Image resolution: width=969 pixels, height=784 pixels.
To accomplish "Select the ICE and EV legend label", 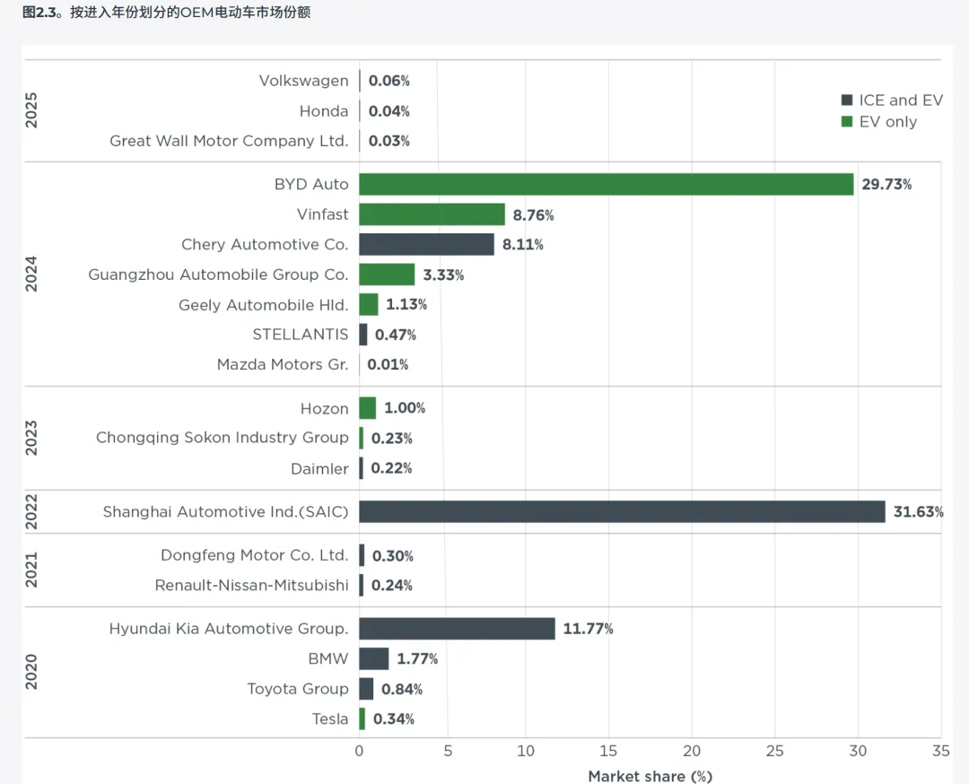I will 901,100.
